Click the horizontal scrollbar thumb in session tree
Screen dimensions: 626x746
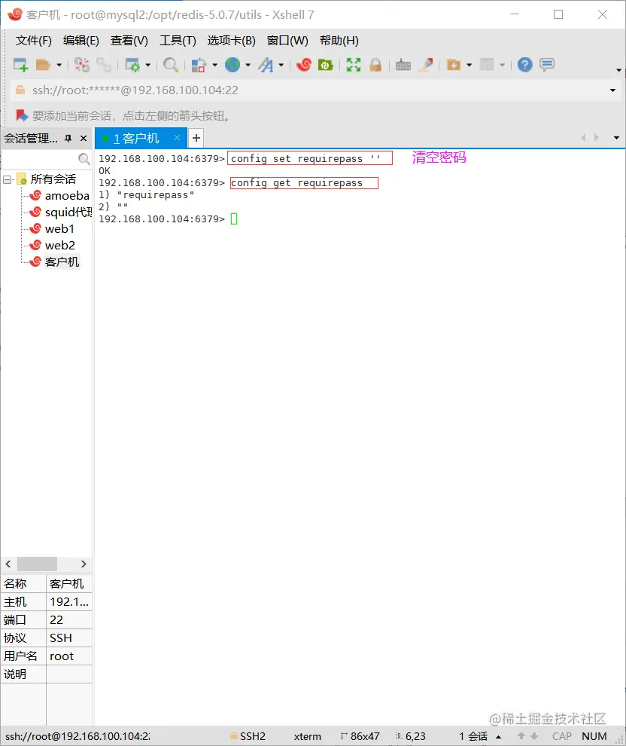tap(37, 564)
